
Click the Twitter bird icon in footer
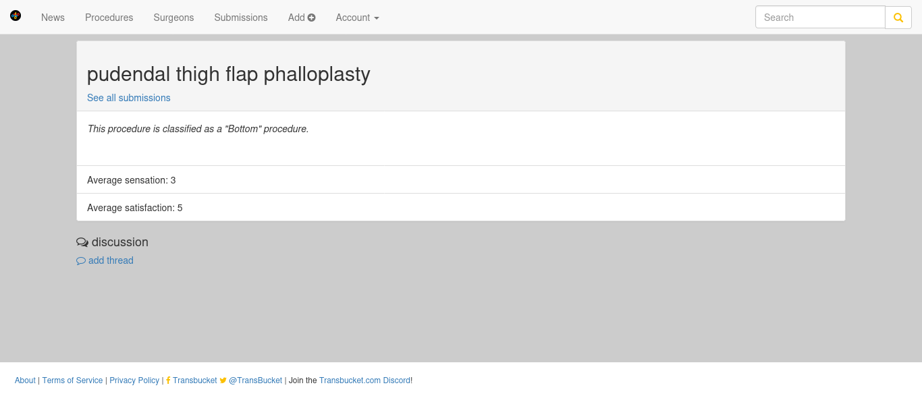click(223, 380)
